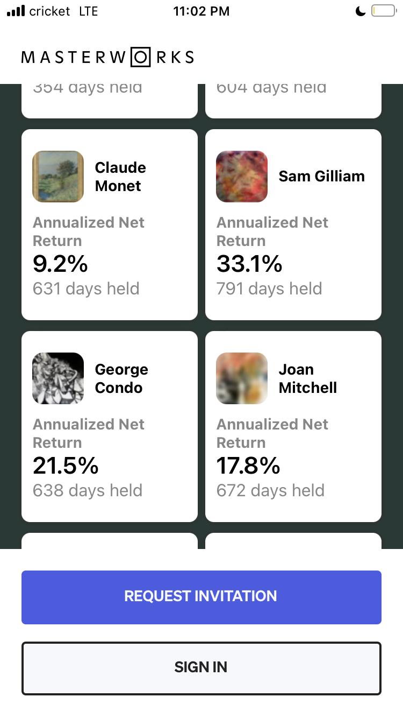Select the 33.1% annualized return figure
Image resolution: width=403 pixels, height=718 pixels.
click(249, 264)
